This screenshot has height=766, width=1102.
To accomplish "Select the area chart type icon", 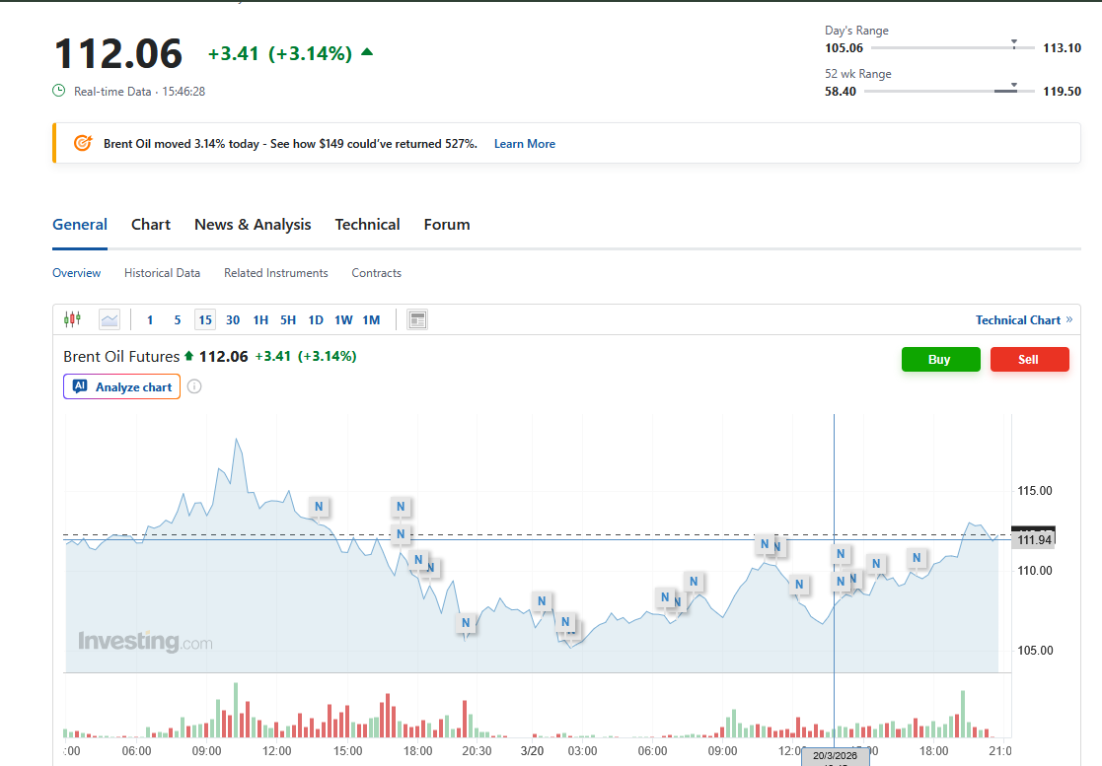I will click(x=110, y=319).
